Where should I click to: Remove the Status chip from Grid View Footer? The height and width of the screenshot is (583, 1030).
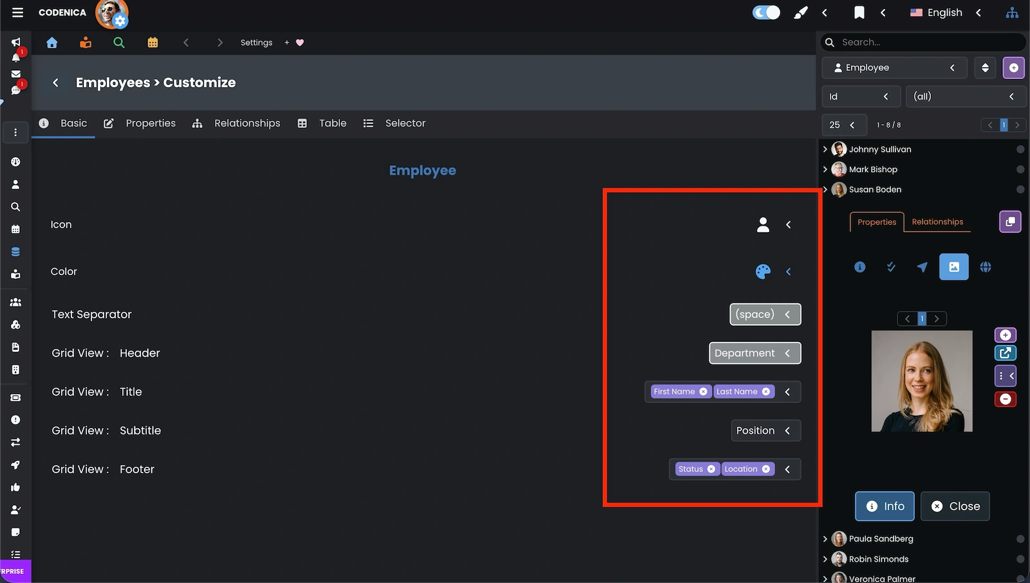coord(711,469)
